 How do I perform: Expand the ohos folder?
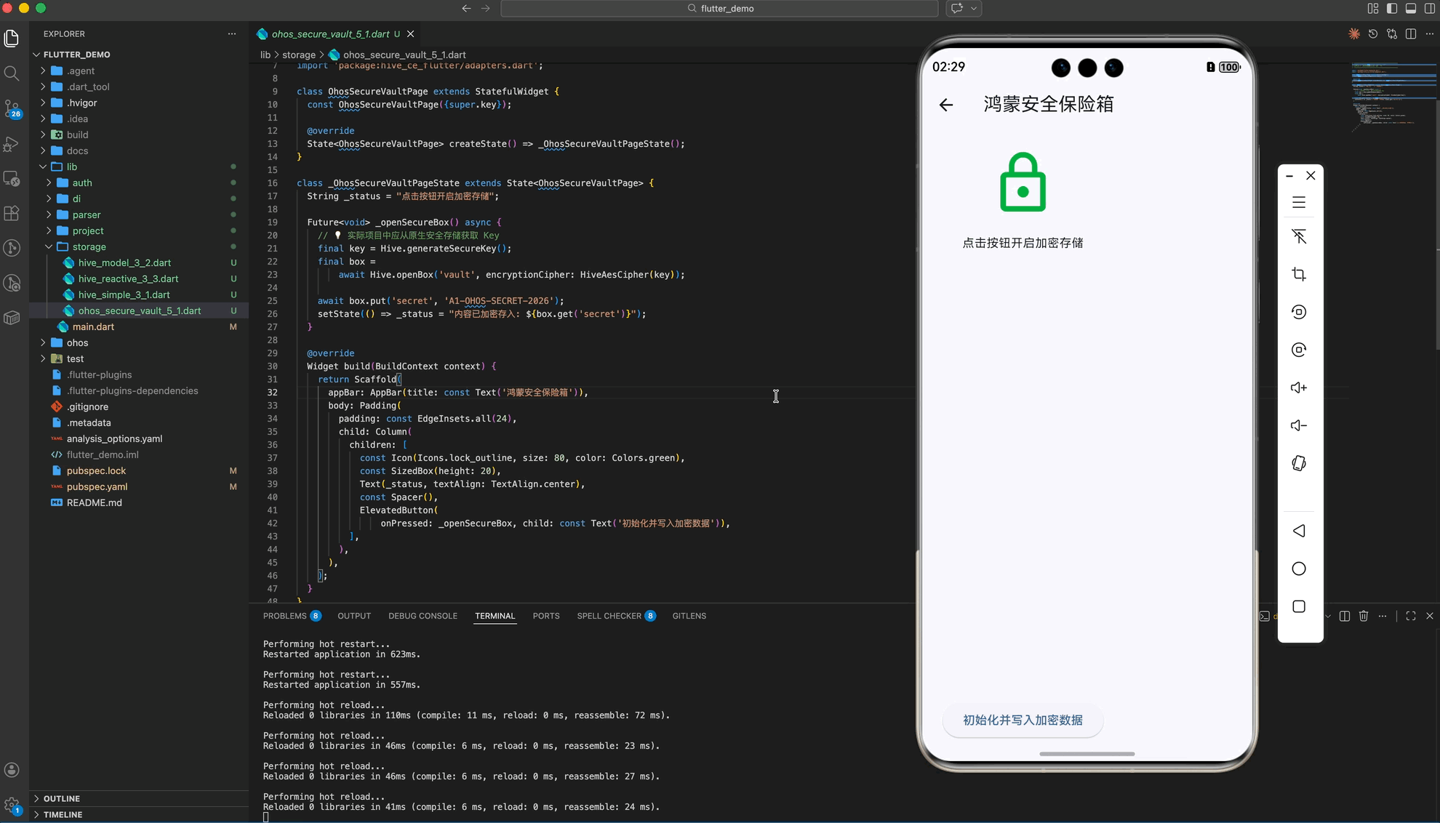(x=77, y=342)
